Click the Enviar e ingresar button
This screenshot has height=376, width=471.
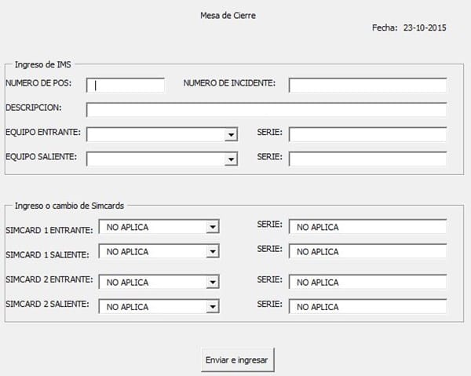pos(238,360)
